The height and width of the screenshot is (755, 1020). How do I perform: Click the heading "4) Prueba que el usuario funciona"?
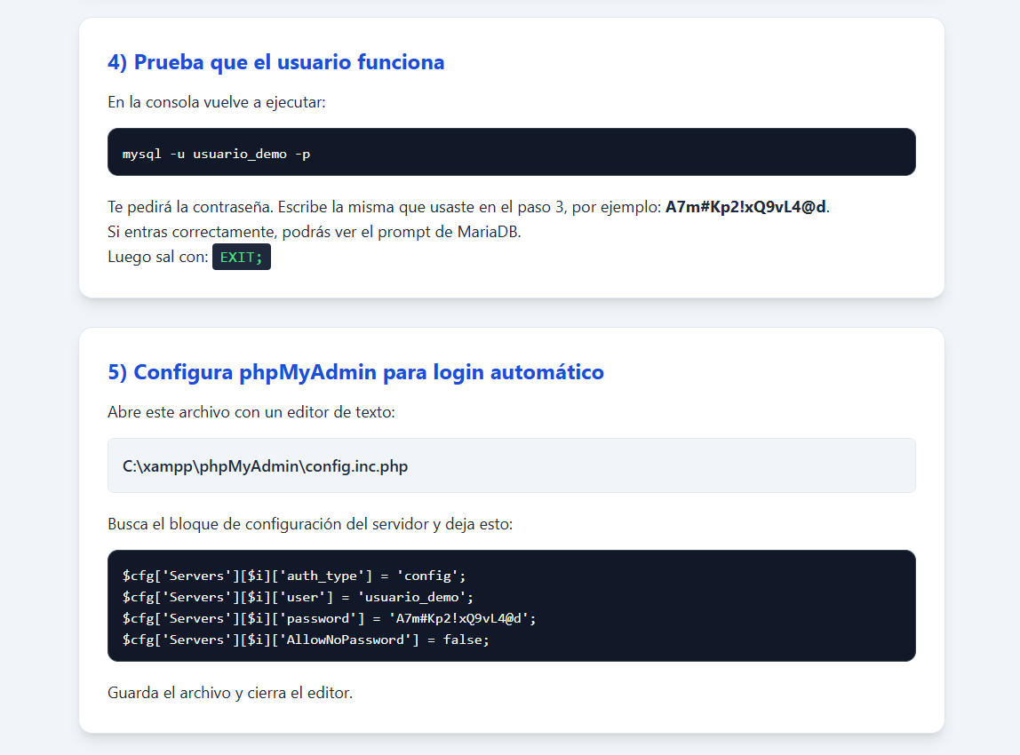[x=275, y=62]
